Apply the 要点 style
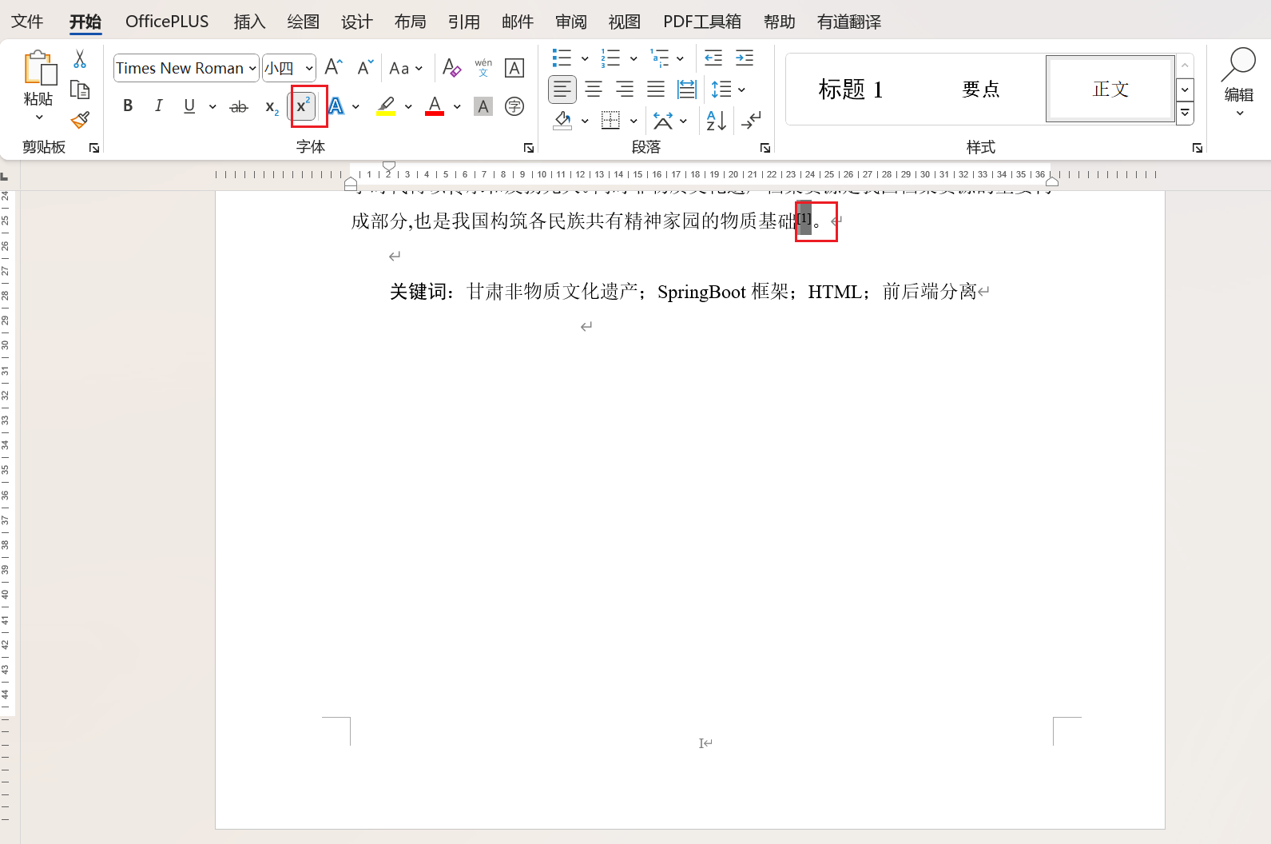This screenshot has height=844, width=1271. tap(981, 89)
